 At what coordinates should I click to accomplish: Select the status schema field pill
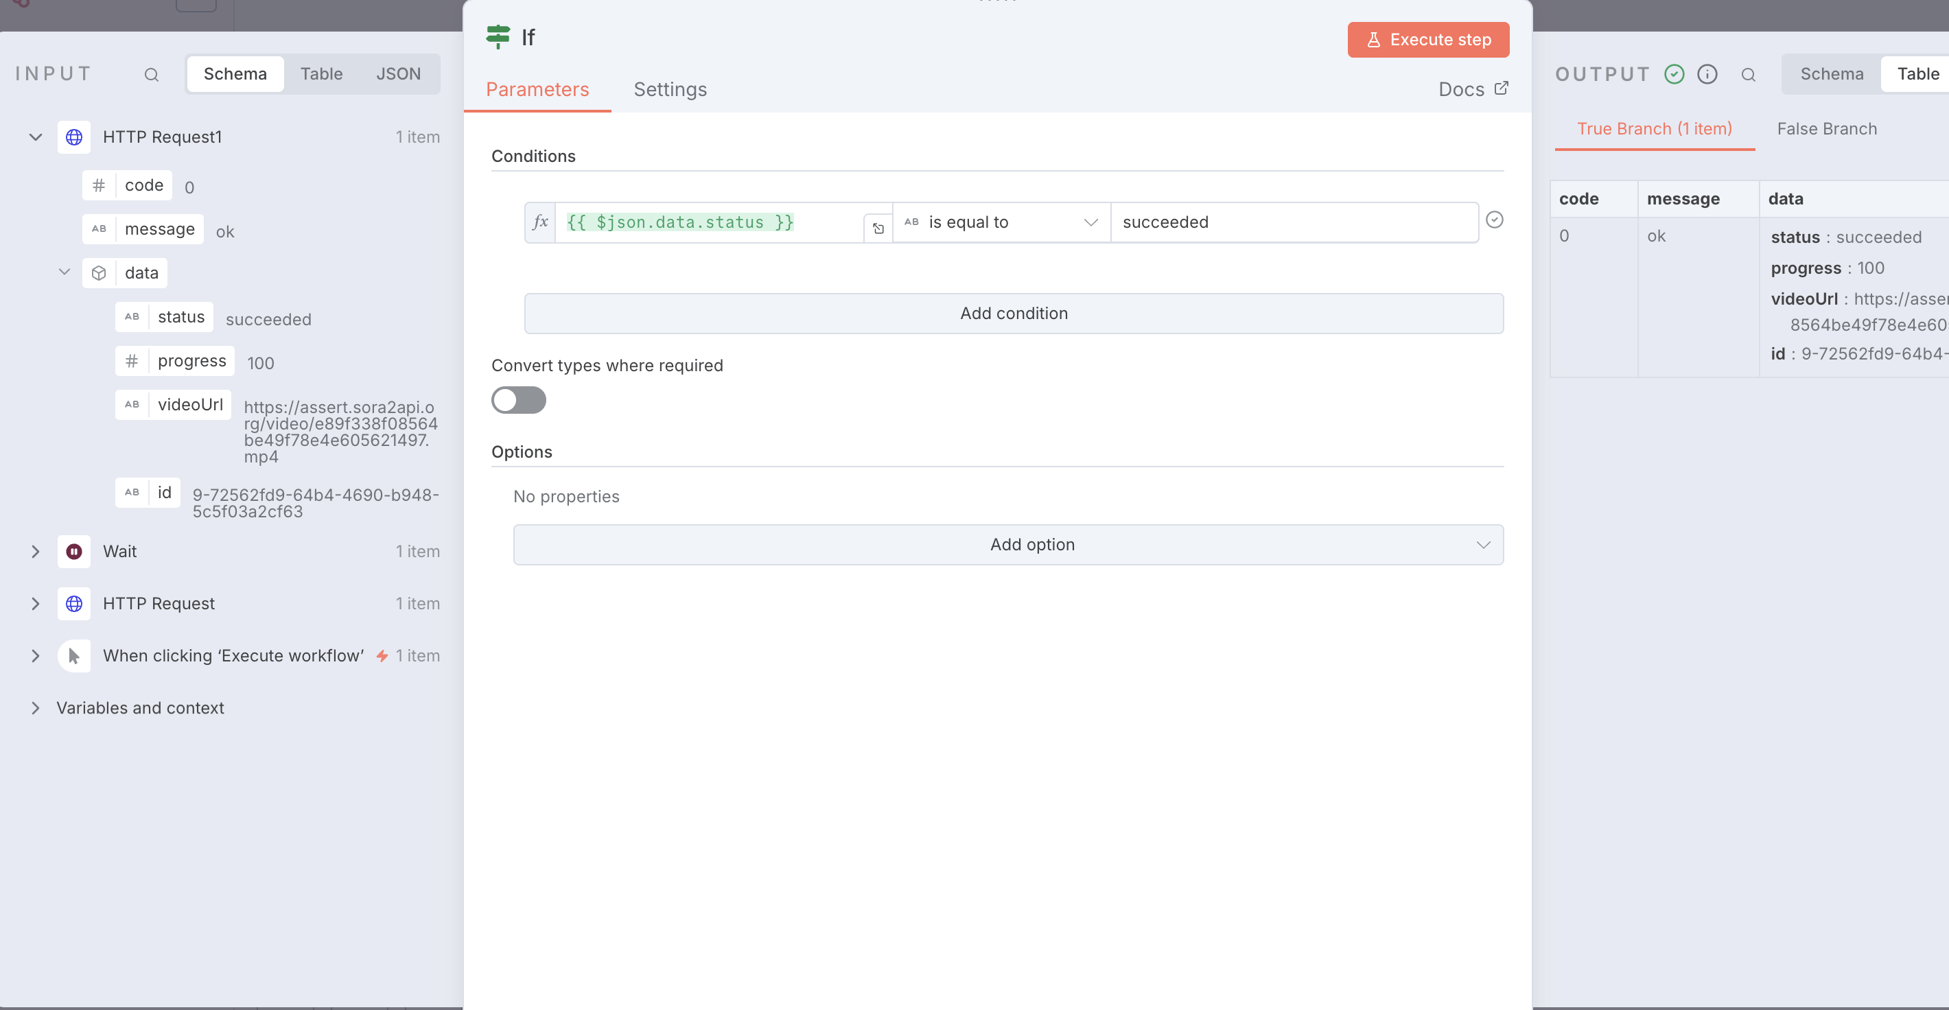click(x=164, y=317)
